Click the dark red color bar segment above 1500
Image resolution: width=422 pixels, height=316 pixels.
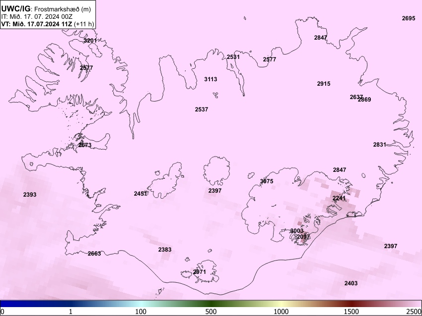(x=352, y=304)
